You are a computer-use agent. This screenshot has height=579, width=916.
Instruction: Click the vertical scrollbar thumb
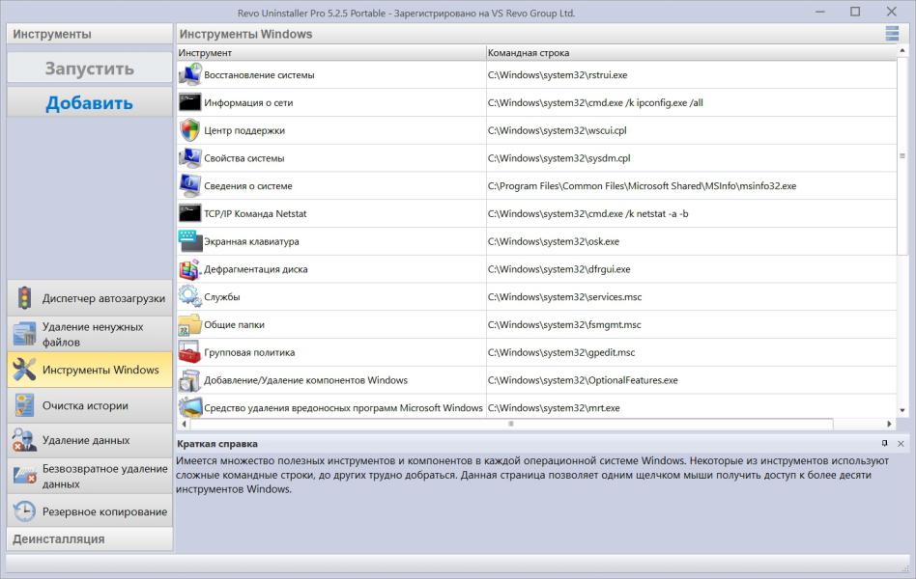pyautogui.click(x=902, y=155)
